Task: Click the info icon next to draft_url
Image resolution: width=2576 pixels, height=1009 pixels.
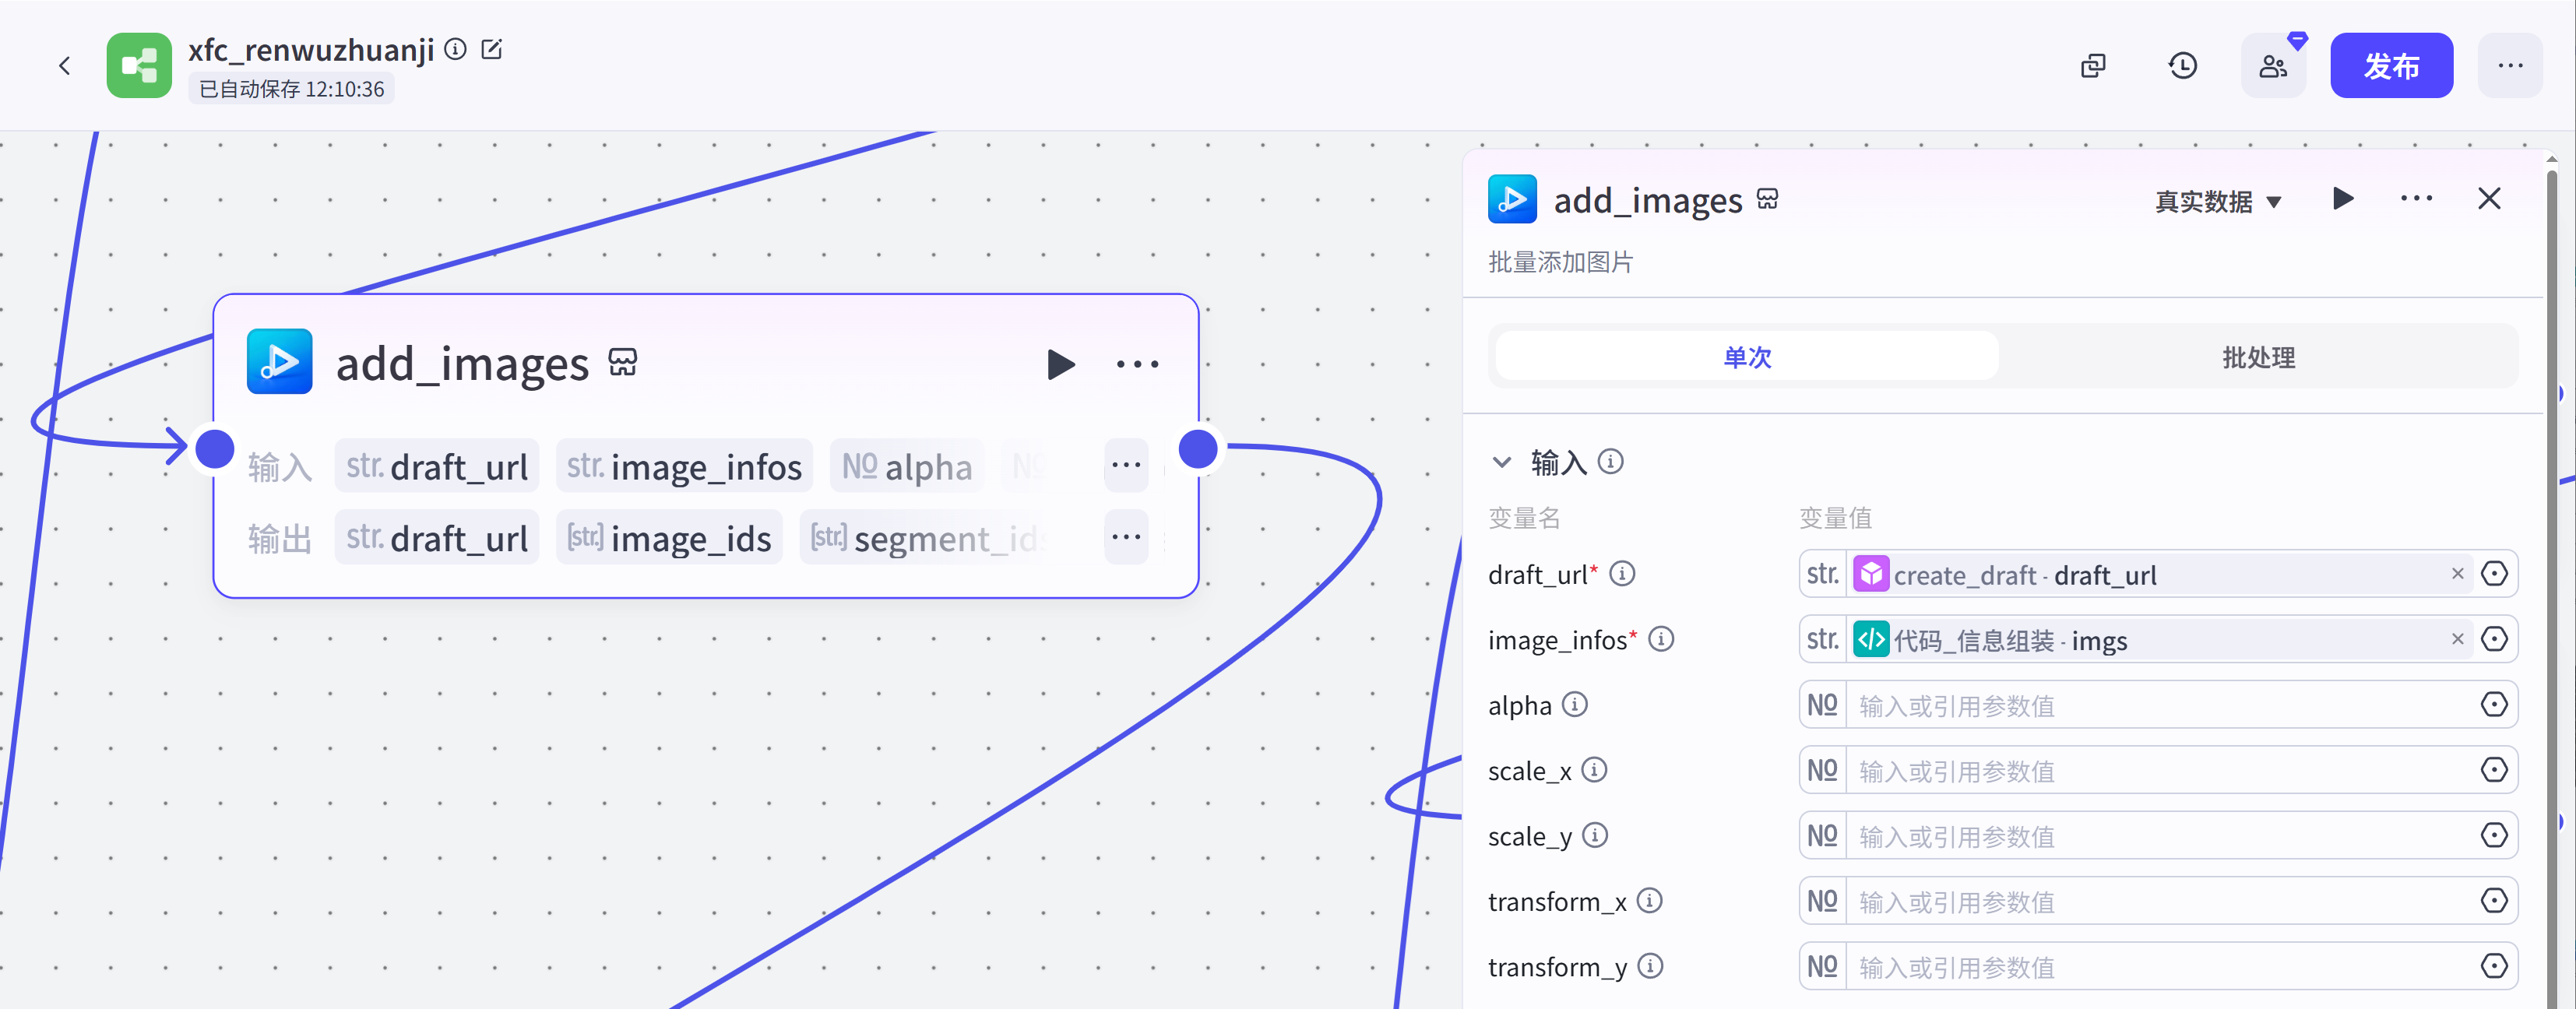Action: click(1622, 574)
